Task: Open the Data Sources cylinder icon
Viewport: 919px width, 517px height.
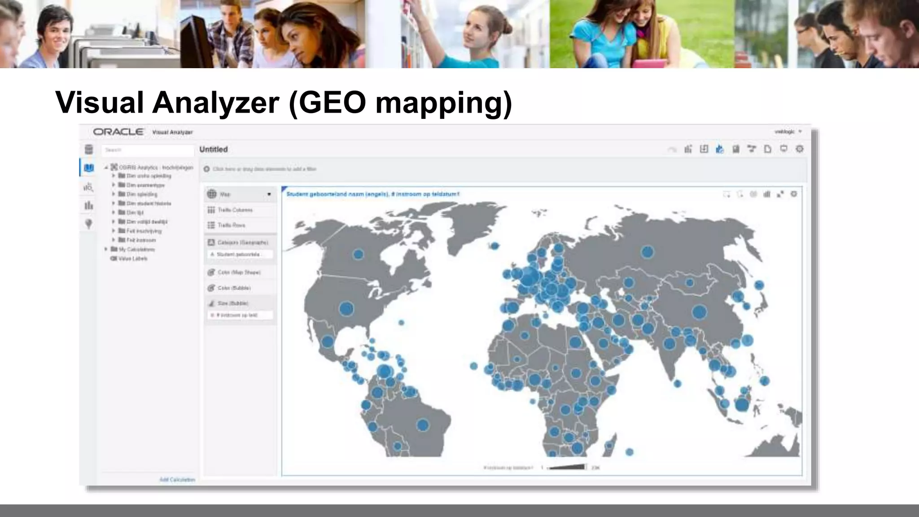Action: 89,149
